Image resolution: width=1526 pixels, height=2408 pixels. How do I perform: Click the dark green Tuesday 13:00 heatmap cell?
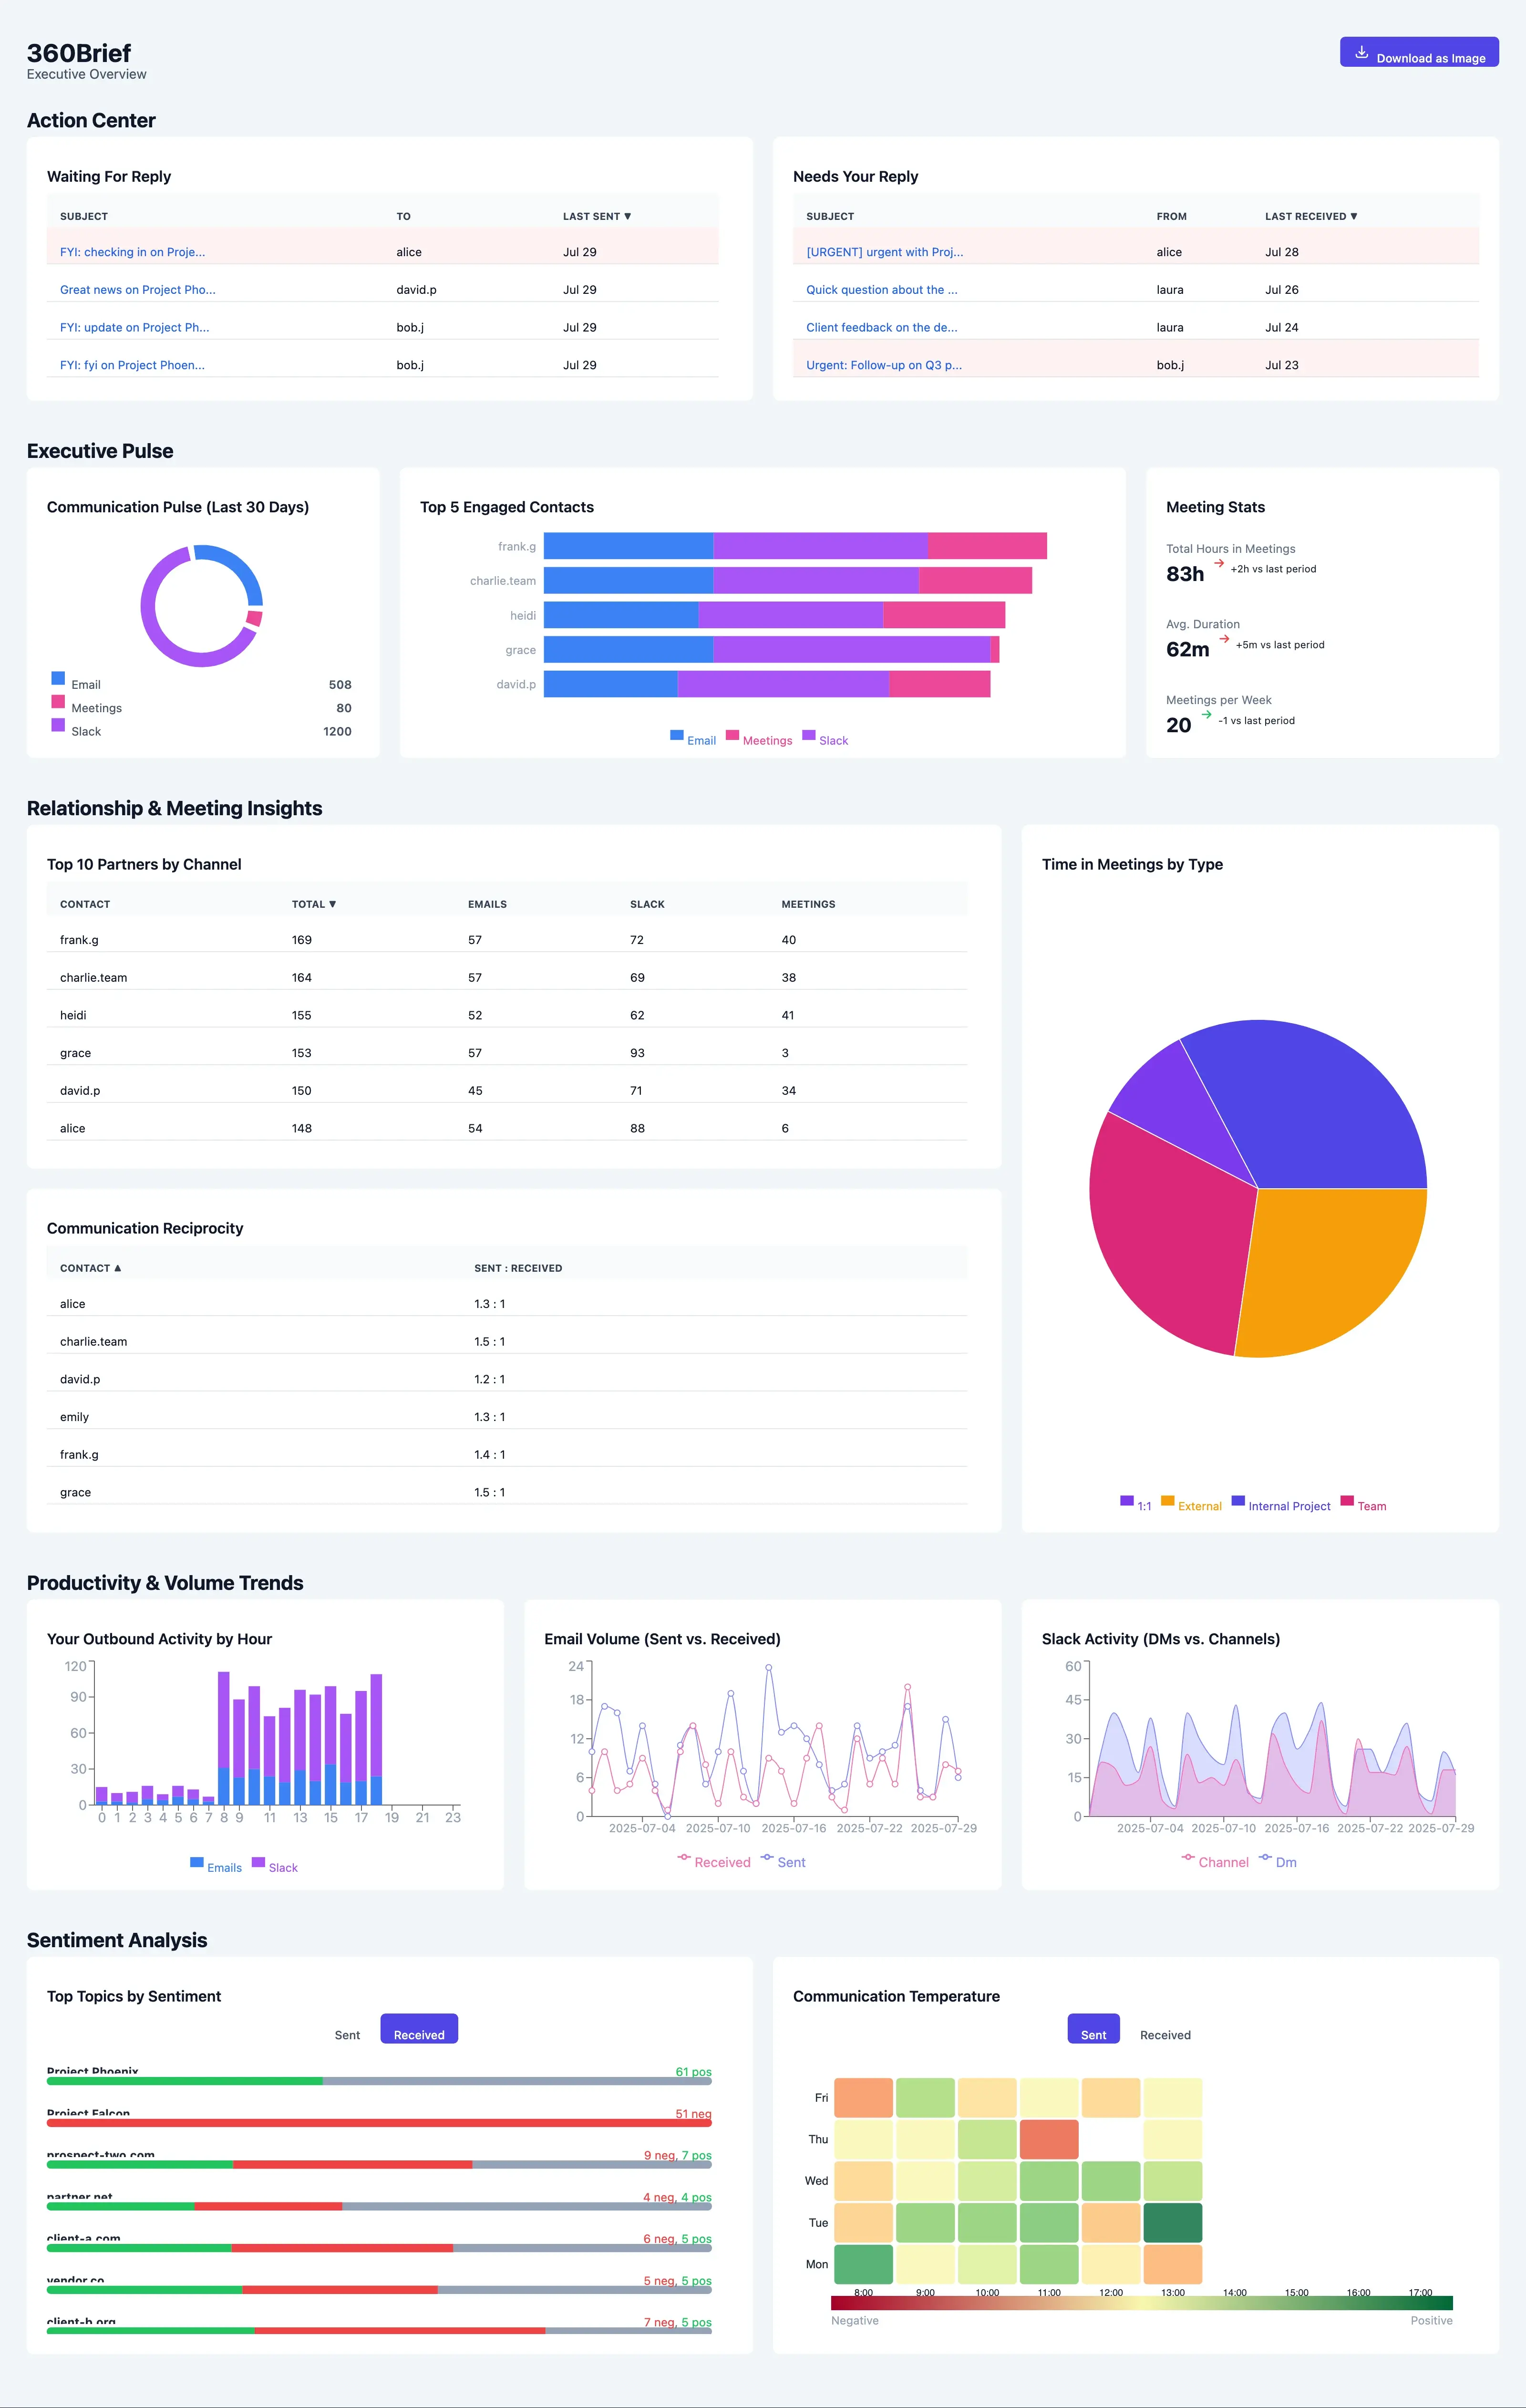[x=1172, y=2222]
